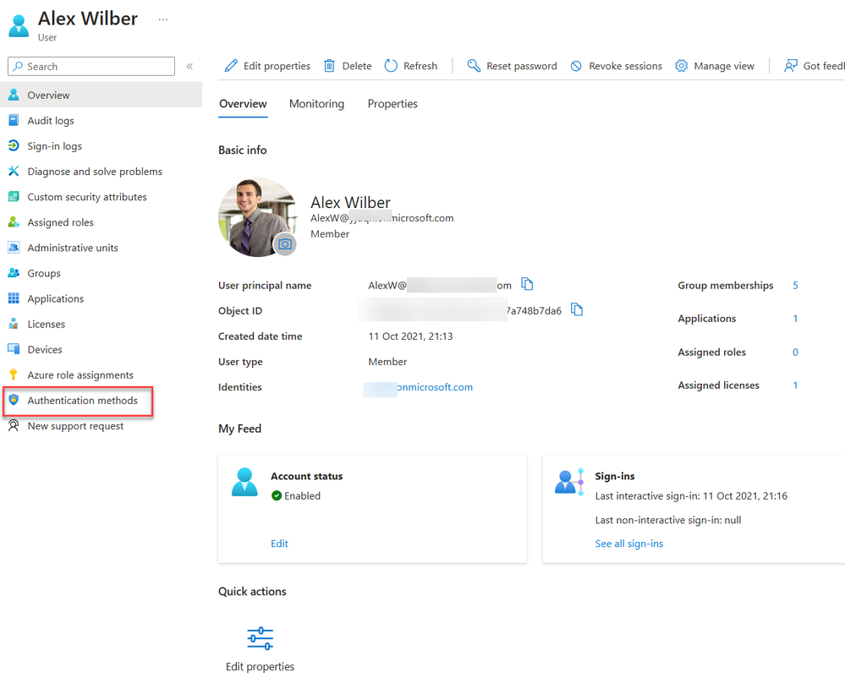Viewport: 845px width, 689px height.
Task: Click Assigned roles count 0
Action: point(795,352)
